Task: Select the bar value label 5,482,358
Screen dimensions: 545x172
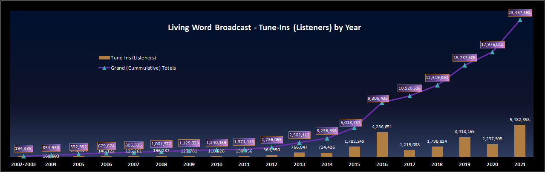Action: pyautogui.click(x=519, y=120)
